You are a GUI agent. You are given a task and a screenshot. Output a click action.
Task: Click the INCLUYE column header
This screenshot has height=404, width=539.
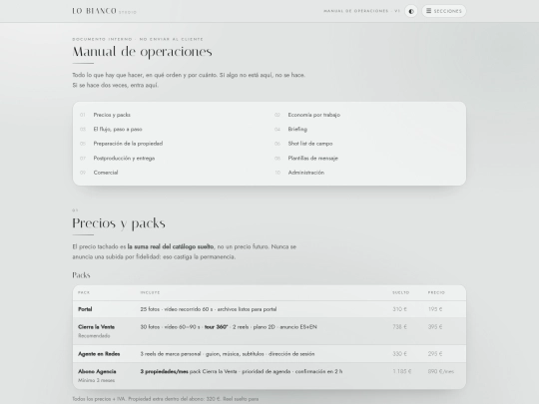[150, 292]
